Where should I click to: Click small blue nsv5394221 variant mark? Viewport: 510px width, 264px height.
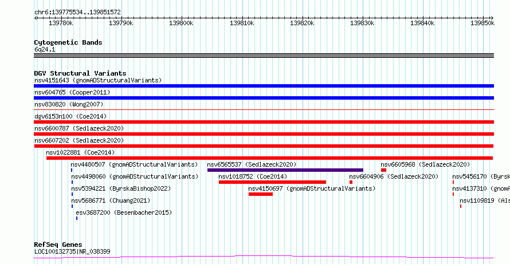click(x=72, y=194)
